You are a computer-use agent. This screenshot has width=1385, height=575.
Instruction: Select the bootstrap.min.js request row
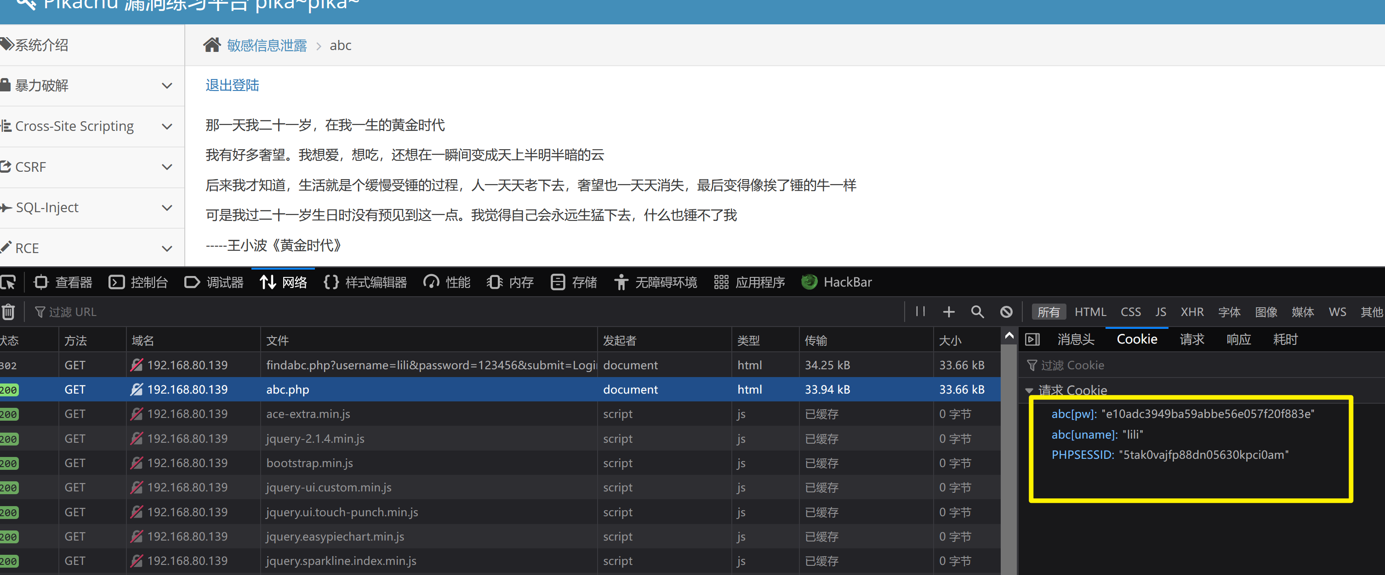tap(500, 463)
